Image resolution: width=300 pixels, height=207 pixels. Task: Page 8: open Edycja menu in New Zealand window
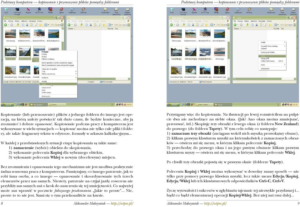pyautogui.click(x=11, y=21)
